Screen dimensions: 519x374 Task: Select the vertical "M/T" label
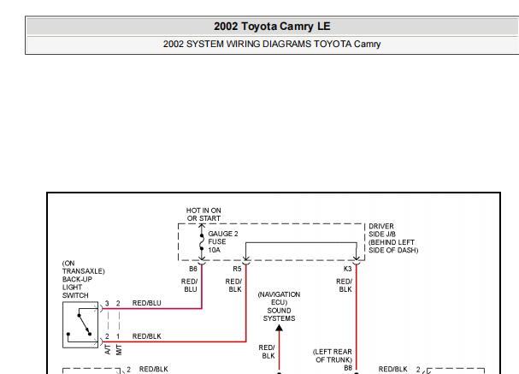point(119,350)
